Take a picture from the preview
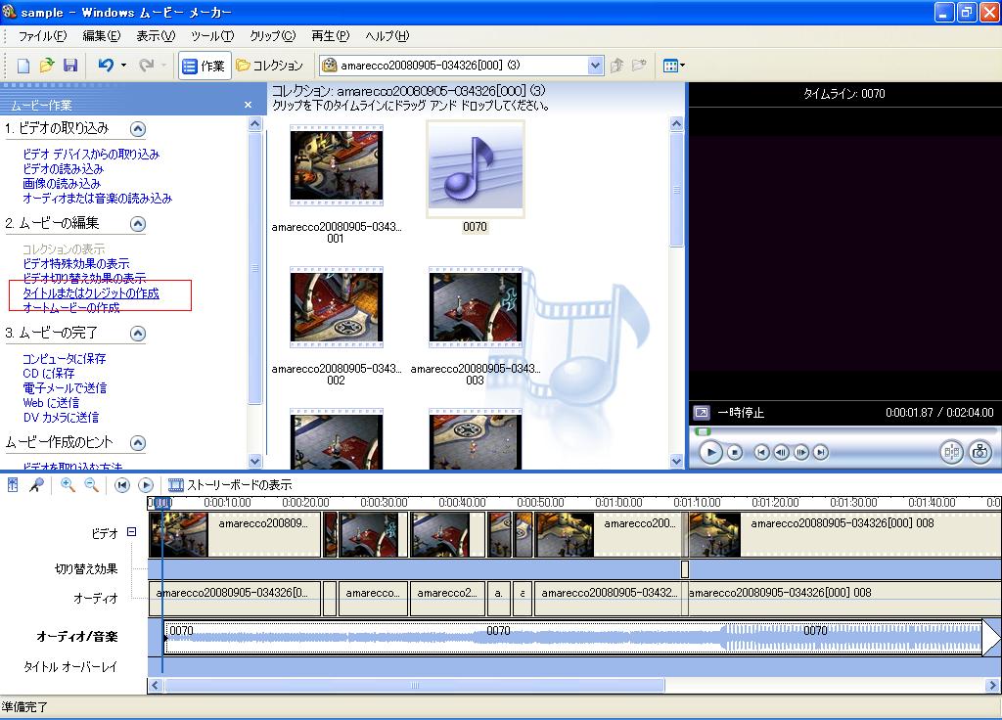Image resolution: width=1002 pixels, height=720 pixels. click(x=979, y=452)
